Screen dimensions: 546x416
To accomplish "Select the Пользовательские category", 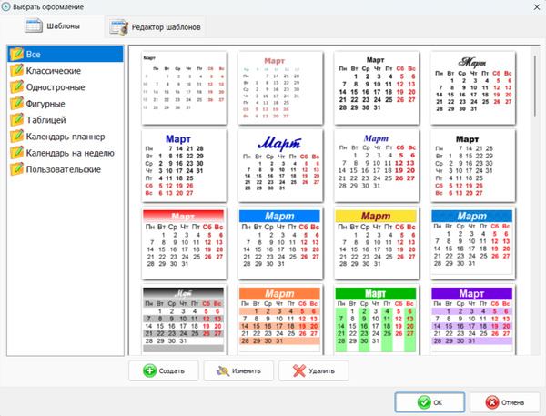I will coord(66,169).
